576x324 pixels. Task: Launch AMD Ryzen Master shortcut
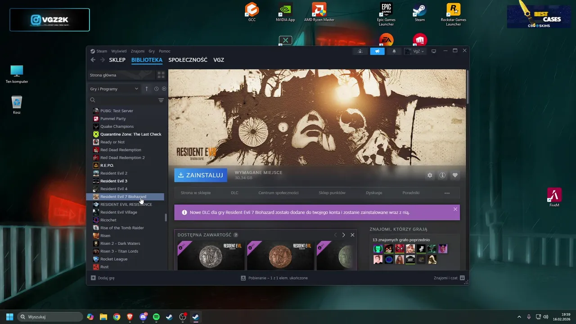tap(319, 12)
